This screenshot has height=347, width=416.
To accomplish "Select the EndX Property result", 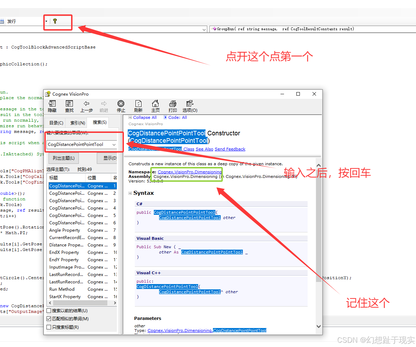I will point(82,253).
